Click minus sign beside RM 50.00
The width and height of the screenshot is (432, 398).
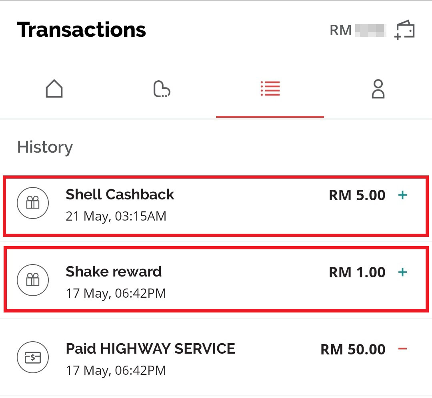coord(402,349)
